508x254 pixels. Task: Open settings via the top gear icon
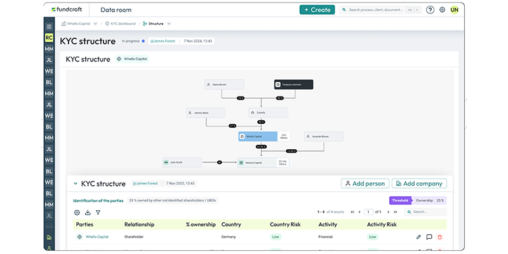(442, 10)
